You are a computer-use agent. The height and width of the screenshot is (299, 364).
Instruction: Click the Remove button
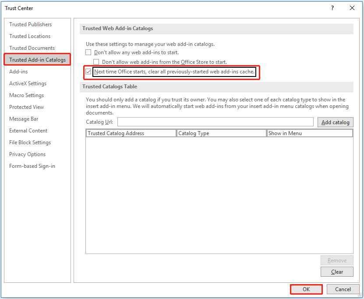click(x=337, y=261)
